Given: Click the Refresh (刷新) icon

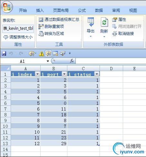Looking at the screenshot, I should point(104,22).
